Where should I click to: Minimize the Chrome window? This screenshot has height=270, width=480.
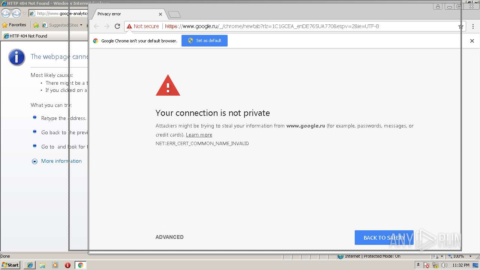[449, 6]
